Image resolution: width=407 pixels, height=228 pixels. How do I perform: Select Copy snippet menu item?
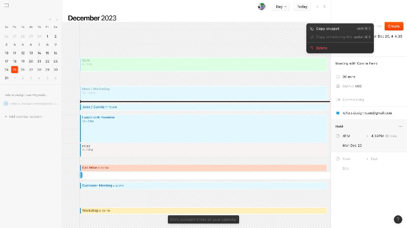tap(340, 29)
